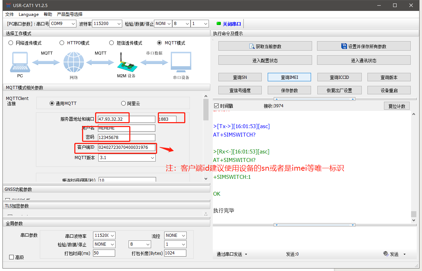Image resolution: width=422 pixels, height=271 pixels.
Task: Open the 帮助 menu
Action: [48, 14]
